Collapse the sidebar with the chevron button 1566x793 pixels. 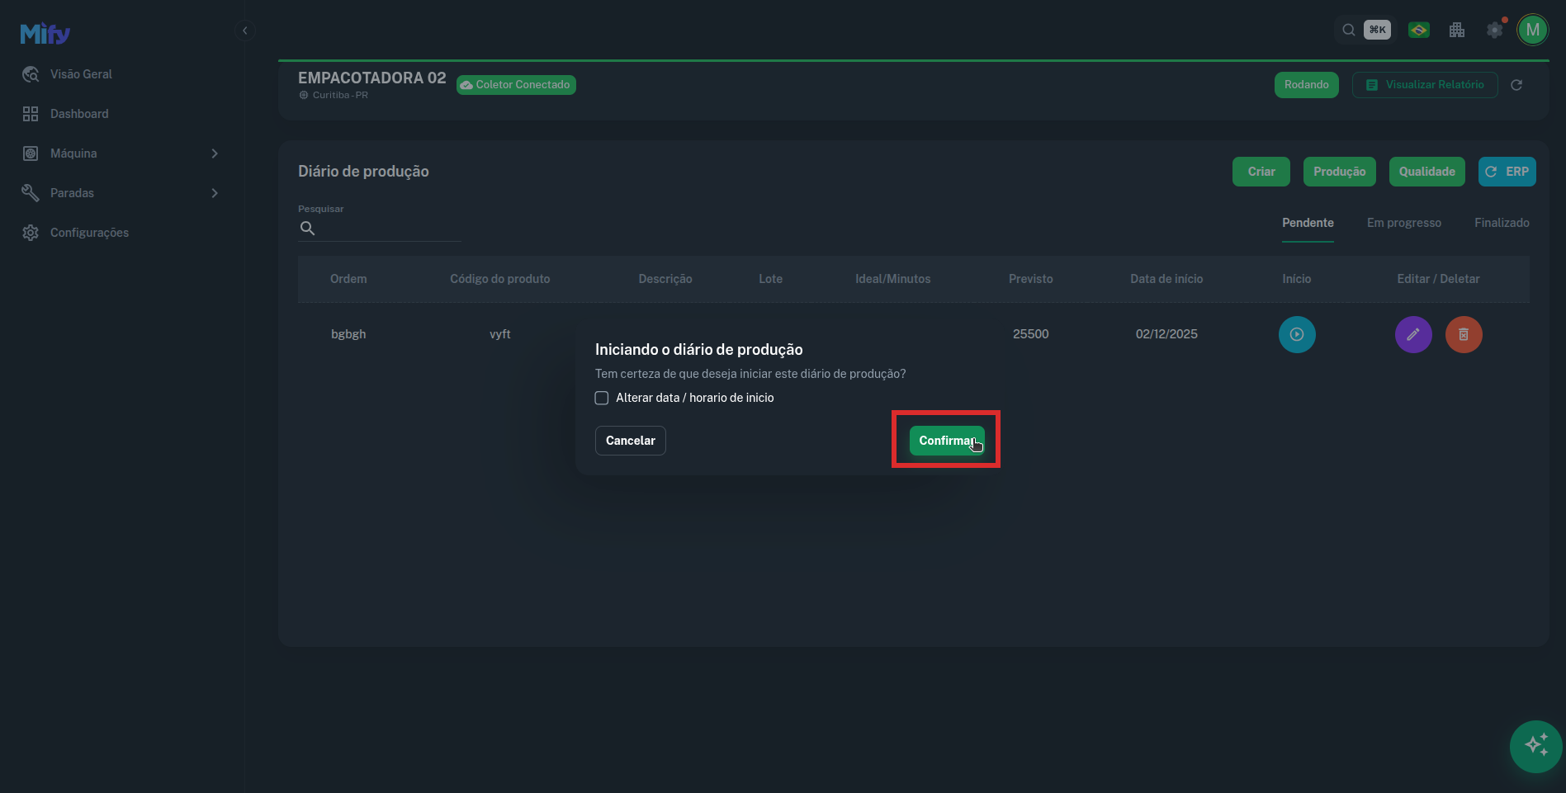[244, 31]
